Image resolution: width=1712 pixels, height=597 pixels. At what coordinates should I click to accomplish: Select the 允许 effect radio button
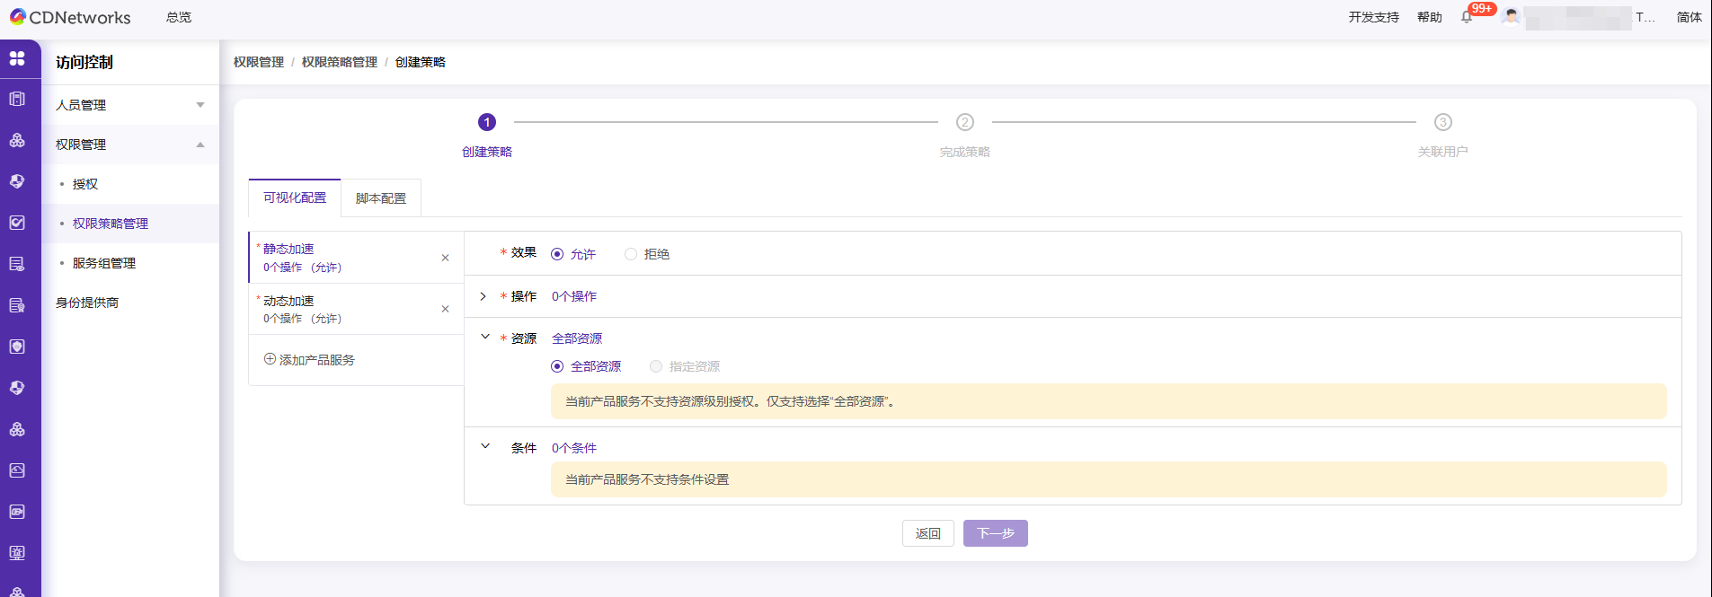pos(557,254)
